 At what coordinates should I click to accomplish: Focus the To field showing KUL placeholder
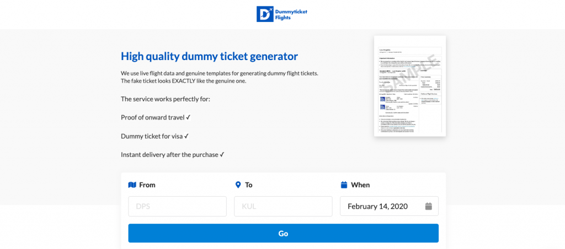283,206
